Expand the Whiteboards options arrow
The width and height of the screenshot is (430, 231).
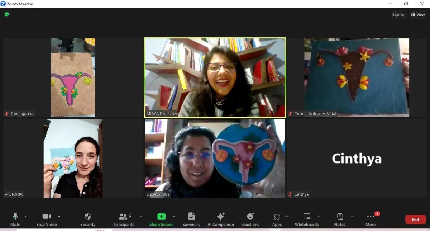(319, 216)
